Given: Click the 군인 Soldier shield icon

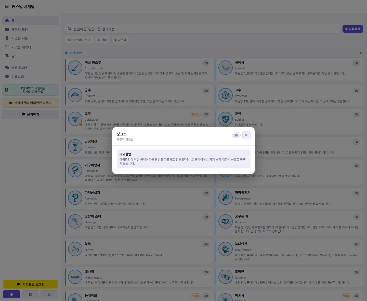Looking at the screenshot, I should [x=226, y=119].
